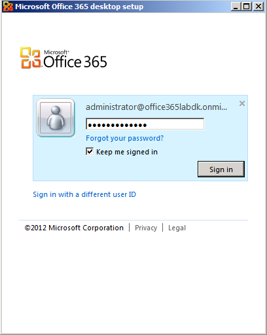This screenshot has height=335, width=267.
Task: Open the Legal link in footer
Action: 177,228
